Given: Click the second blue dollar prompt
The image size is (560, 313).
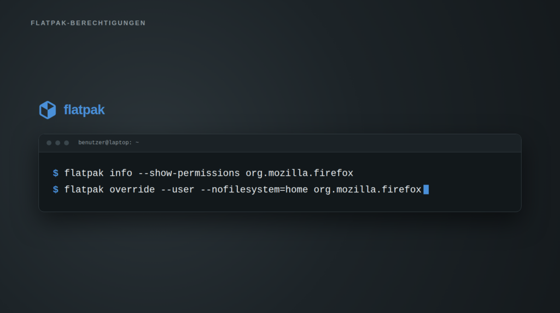Looking at the screenshot, I should coord(55,190).
